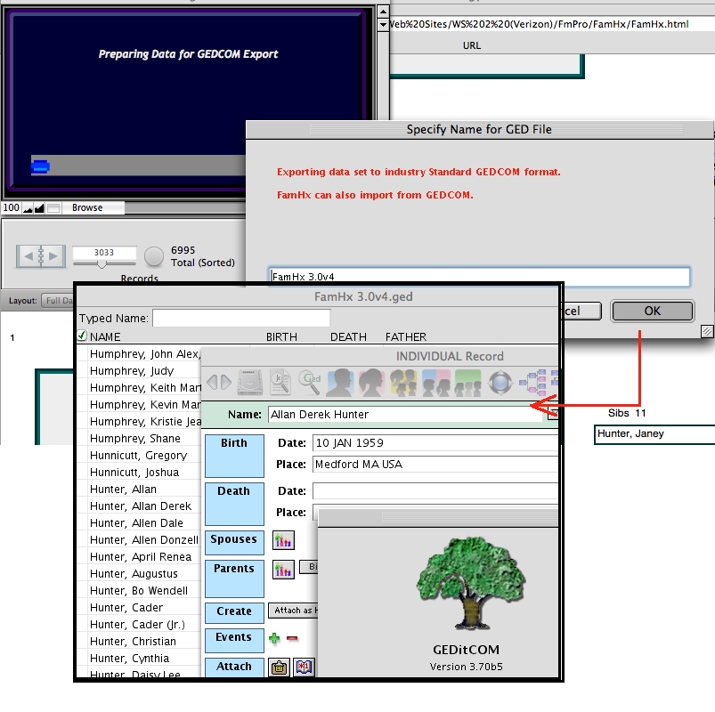Click the zoom in mountain icon
Image resolution: width=715 pixels, height=712 pixels.
(39, 208)
